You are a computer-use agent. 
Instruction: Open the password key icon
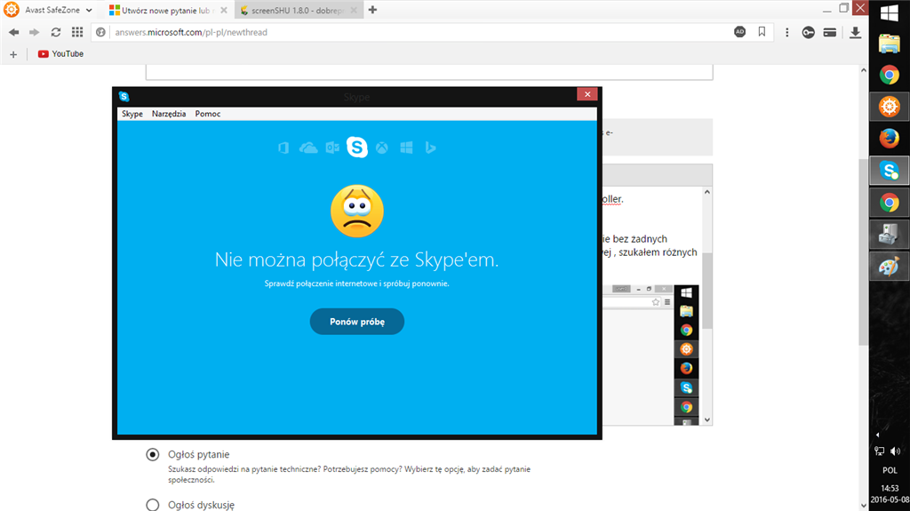coord(809,33)
